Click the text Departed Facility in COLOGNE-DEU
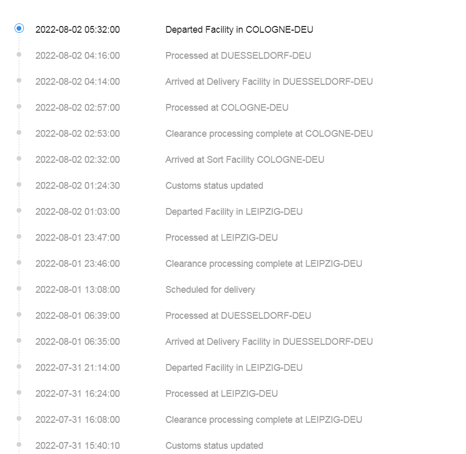The image size is (466, 454). point(239,30)
